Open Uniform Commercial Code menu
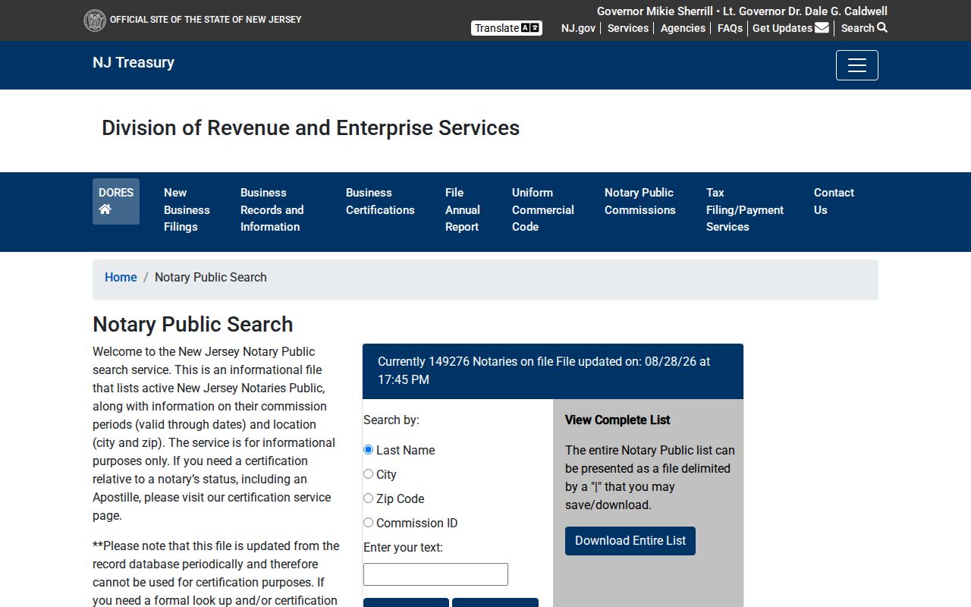Image resolution: width=971 pixels, height=607 pixels. pyautogui.click(x=543, y=209)
